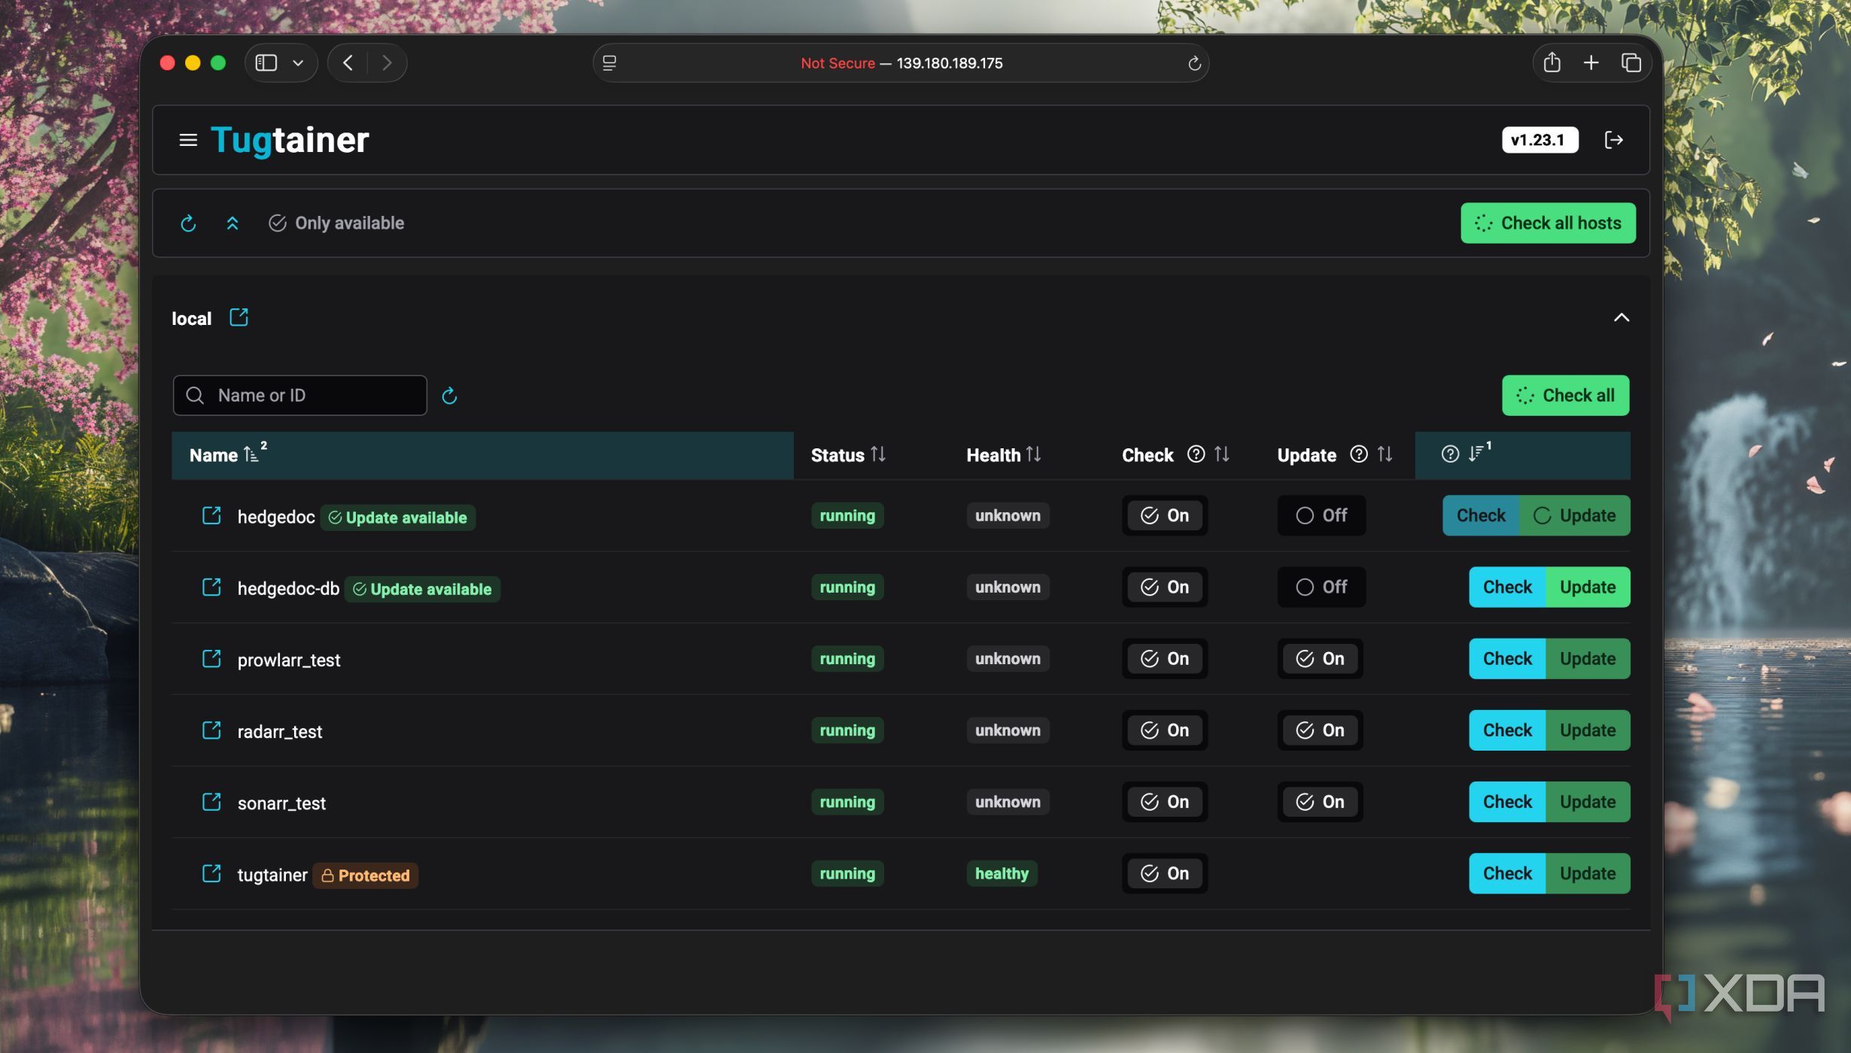Collapse the local host section chevron
The image size is (1851, 1053).
(x=1622, y=317)
